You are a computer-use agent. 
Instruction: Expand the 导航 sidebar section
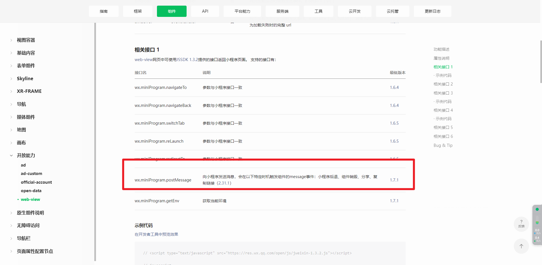coord(21,104)
